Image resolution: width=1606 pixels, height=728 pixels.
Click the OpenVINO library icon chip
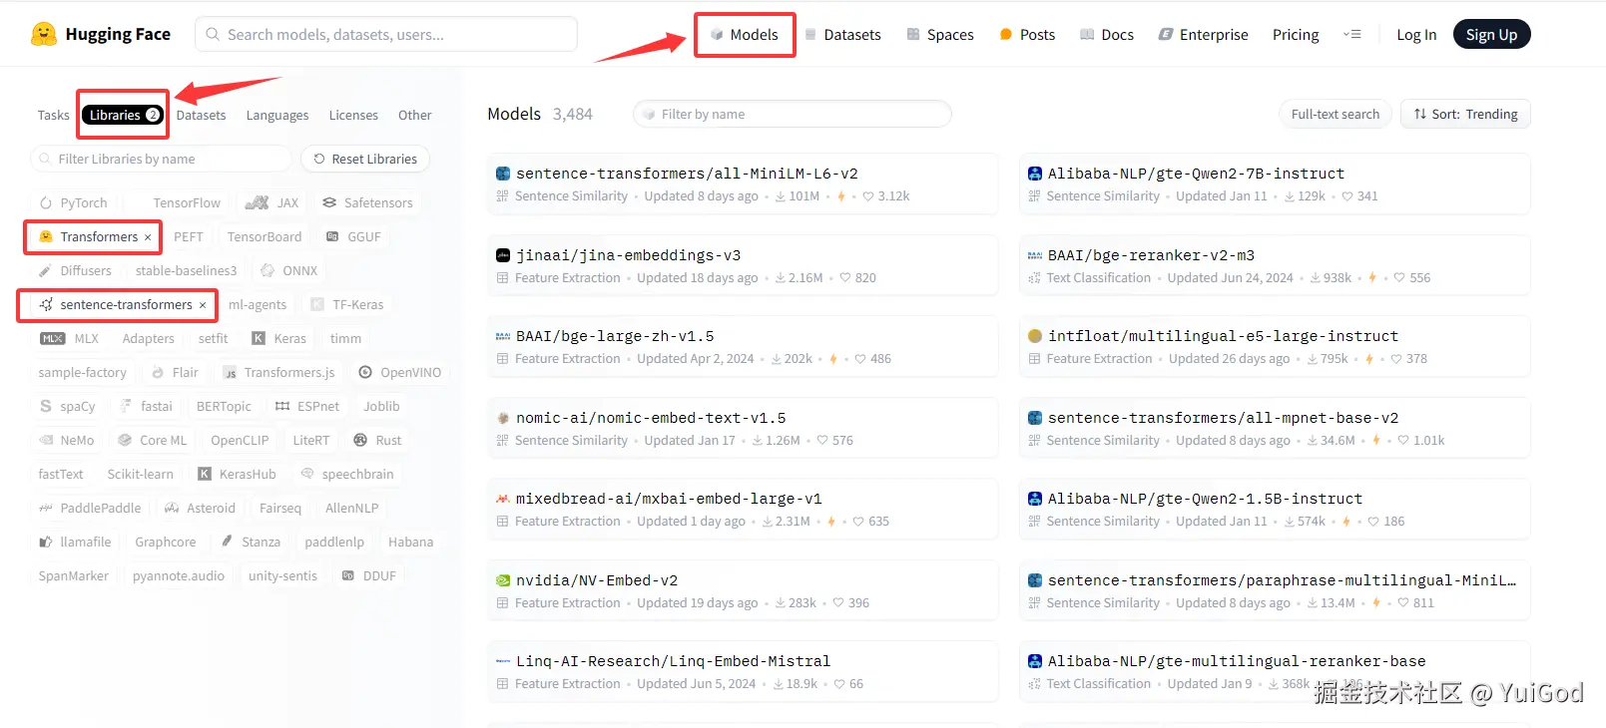400,372
